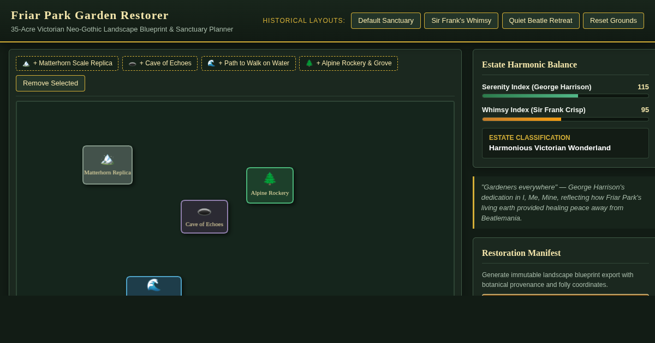Image resolution: width=655 pixels, height=343 pixels.
Task: Click the tree icon on Alpine Rockery tile
Action: pos(270,179)
